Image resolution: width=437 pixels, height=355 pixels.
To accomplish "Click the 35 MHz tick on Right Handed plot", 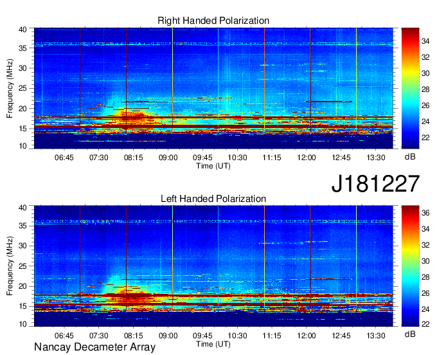I will pyautogui.click(x=22, y=48).
